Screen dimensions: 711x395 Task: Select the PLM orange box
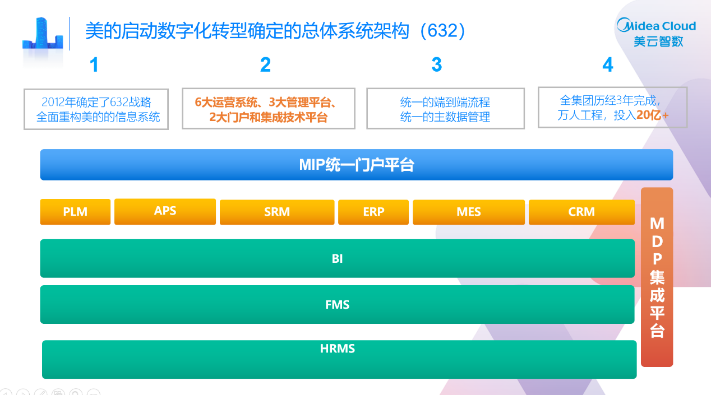[75, 212]
